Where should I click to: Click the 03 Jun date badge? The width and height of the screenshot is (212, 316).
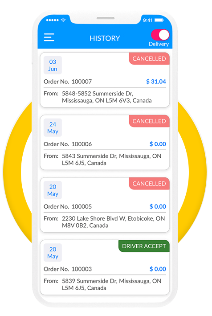coord(53,65)
